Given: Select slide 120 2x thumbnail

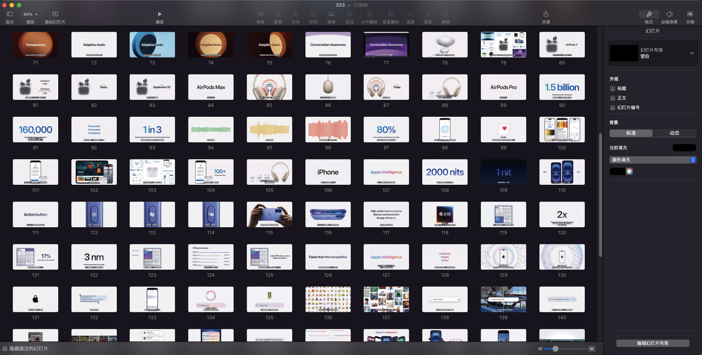Looking at the screenshot, I should click(x=562, y=214).
